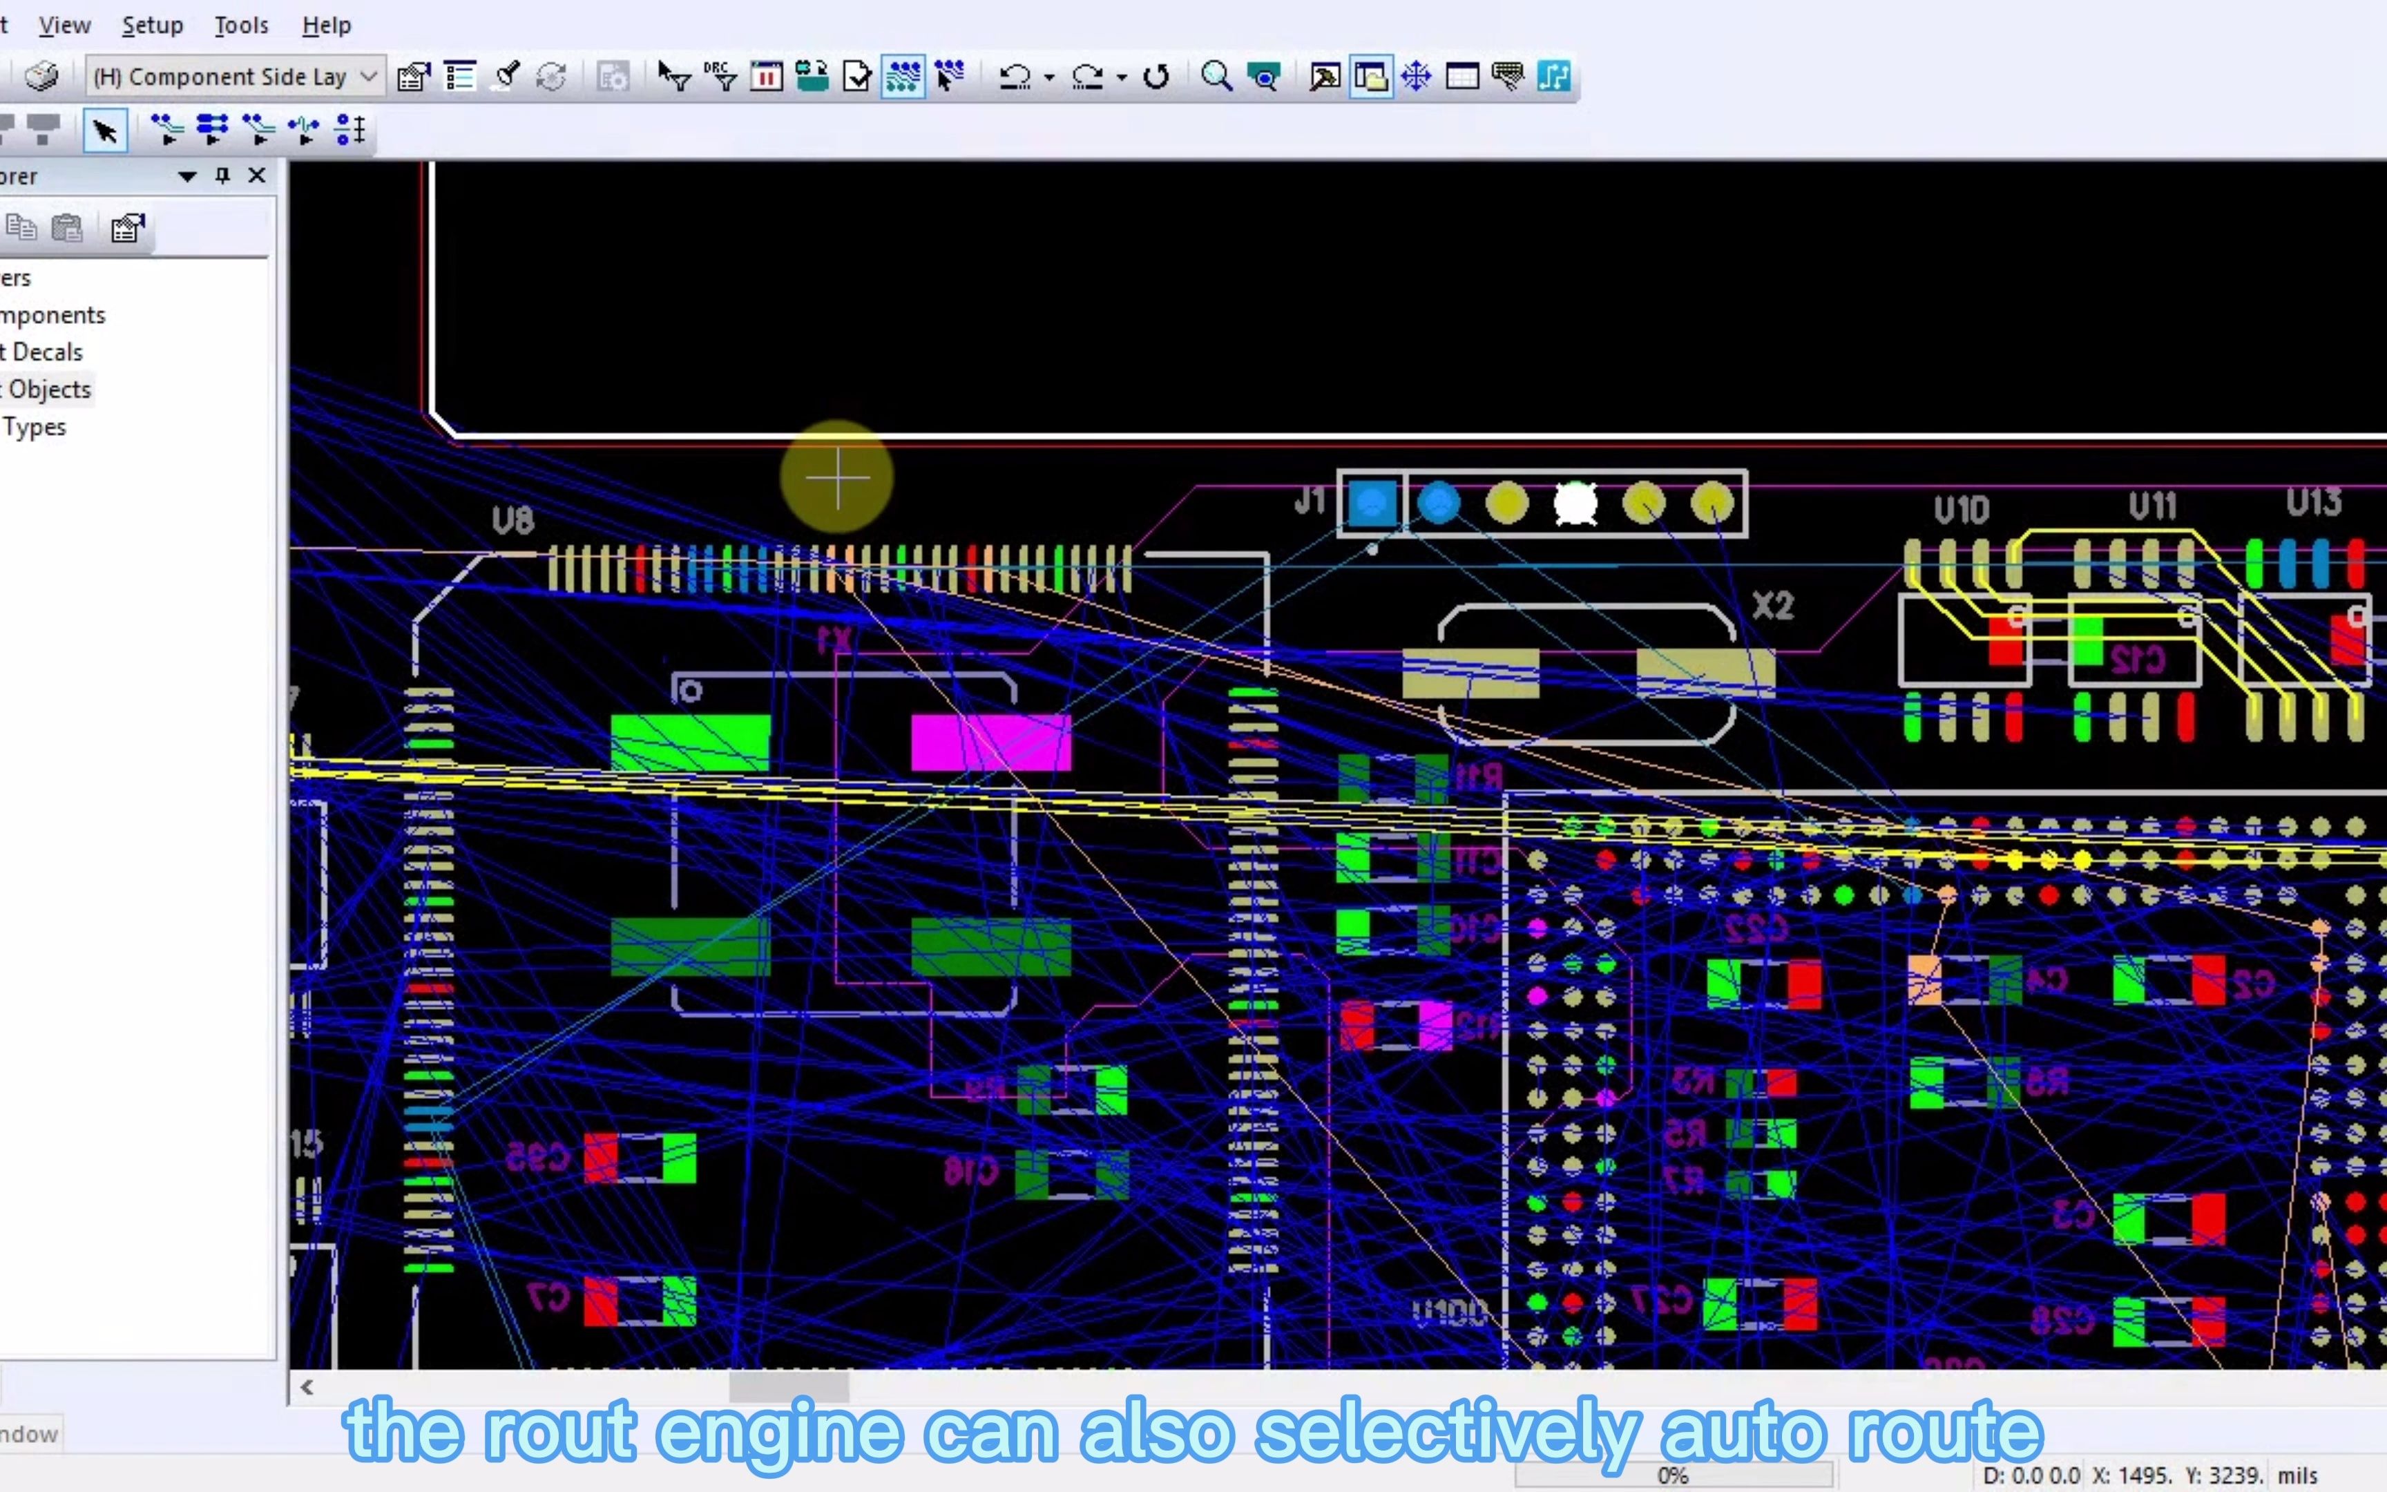Open the Setup menu
The image size is (2387, 1492).
(152, 25)
